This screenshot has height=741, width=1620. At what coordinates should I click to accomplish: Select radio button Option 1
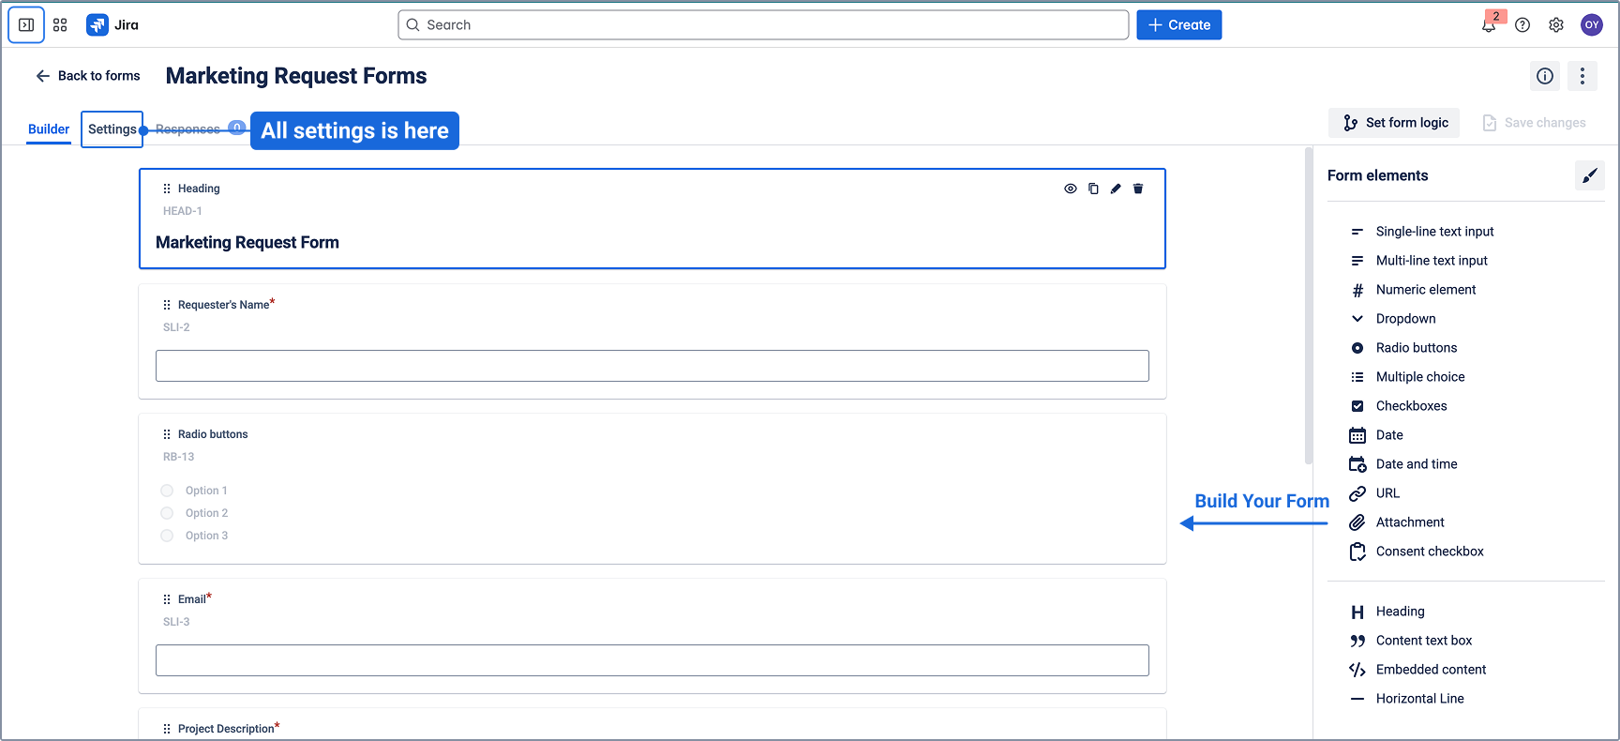click(167, 491)
